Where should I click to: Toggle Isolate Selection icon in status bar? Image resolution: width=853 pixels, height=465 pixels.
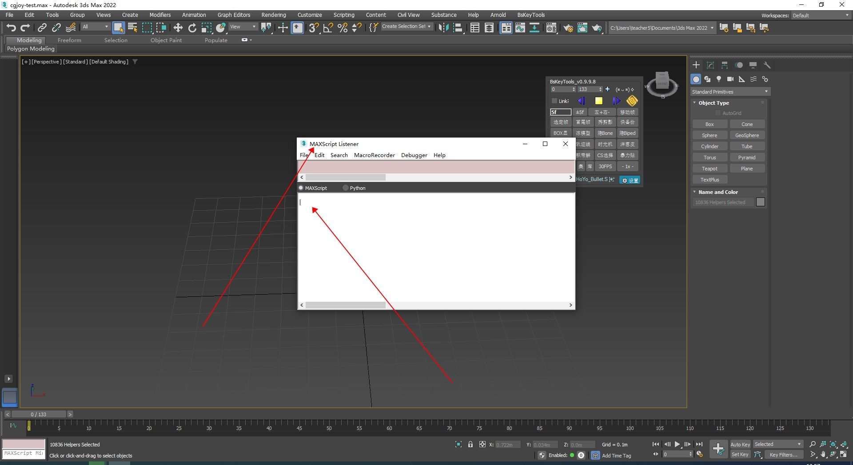[x=458, y=445]
